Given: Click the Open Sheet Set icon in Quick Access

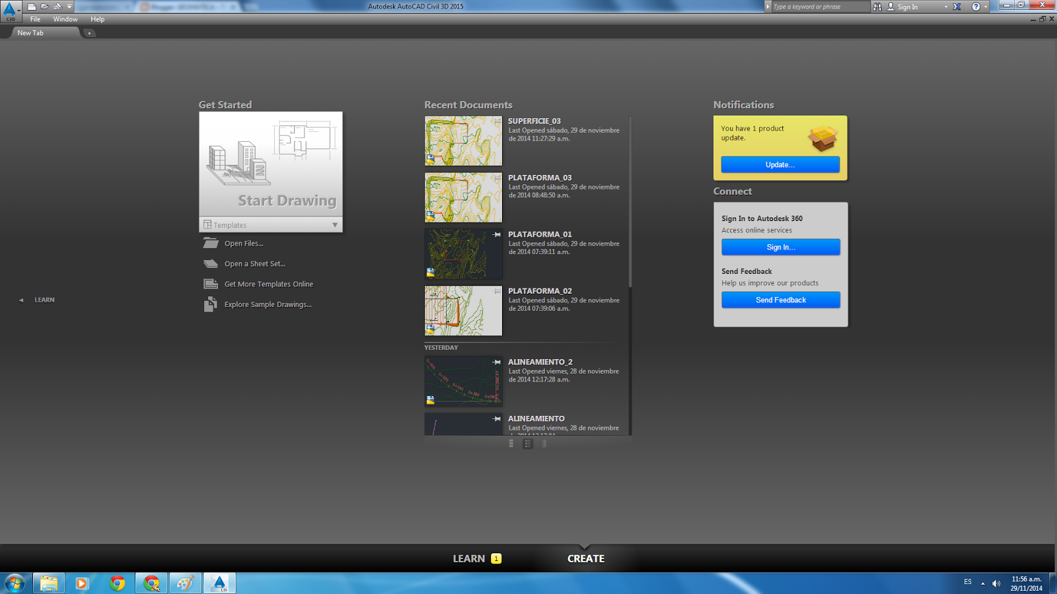Looking at the screenshot, I should click(58, 7).
